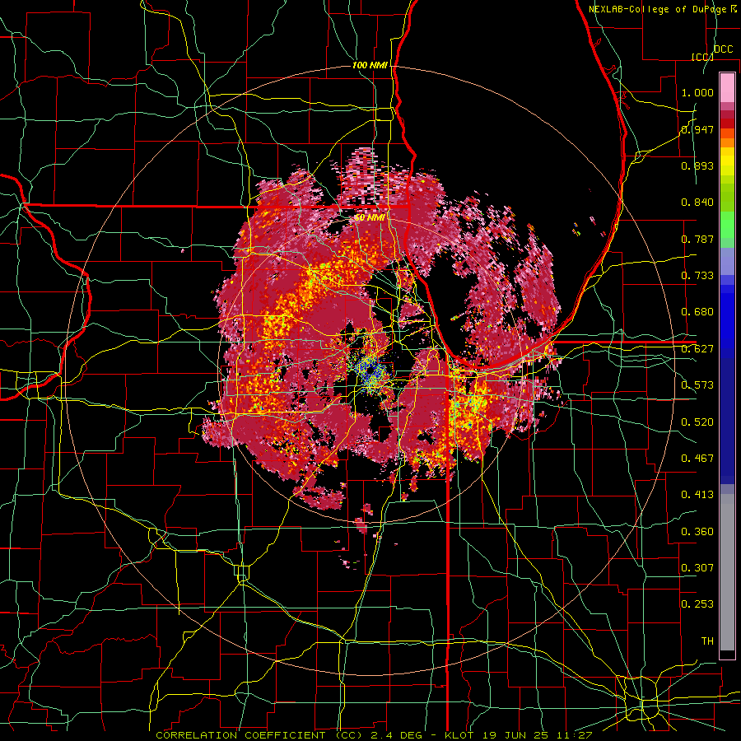
Task: Click the 0.467 color scale value
Action: (697, 459)
